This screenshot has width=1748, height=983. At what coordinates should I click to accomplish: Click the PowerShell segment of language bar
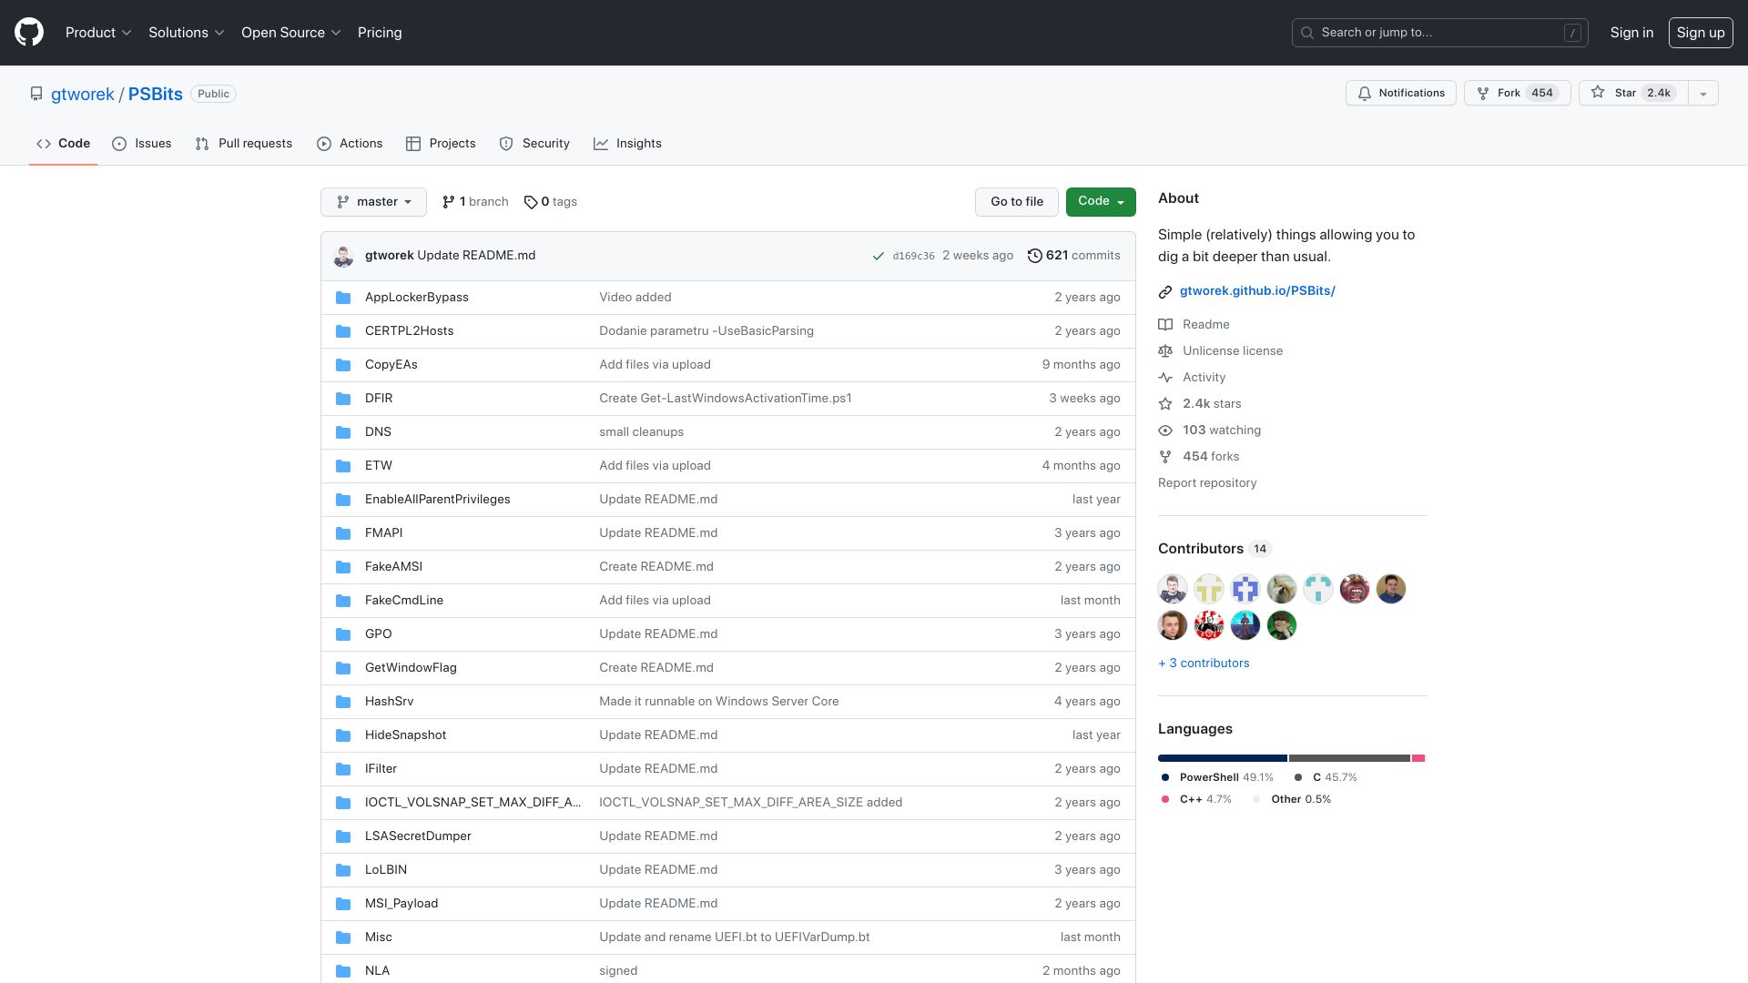[1223, 758]
